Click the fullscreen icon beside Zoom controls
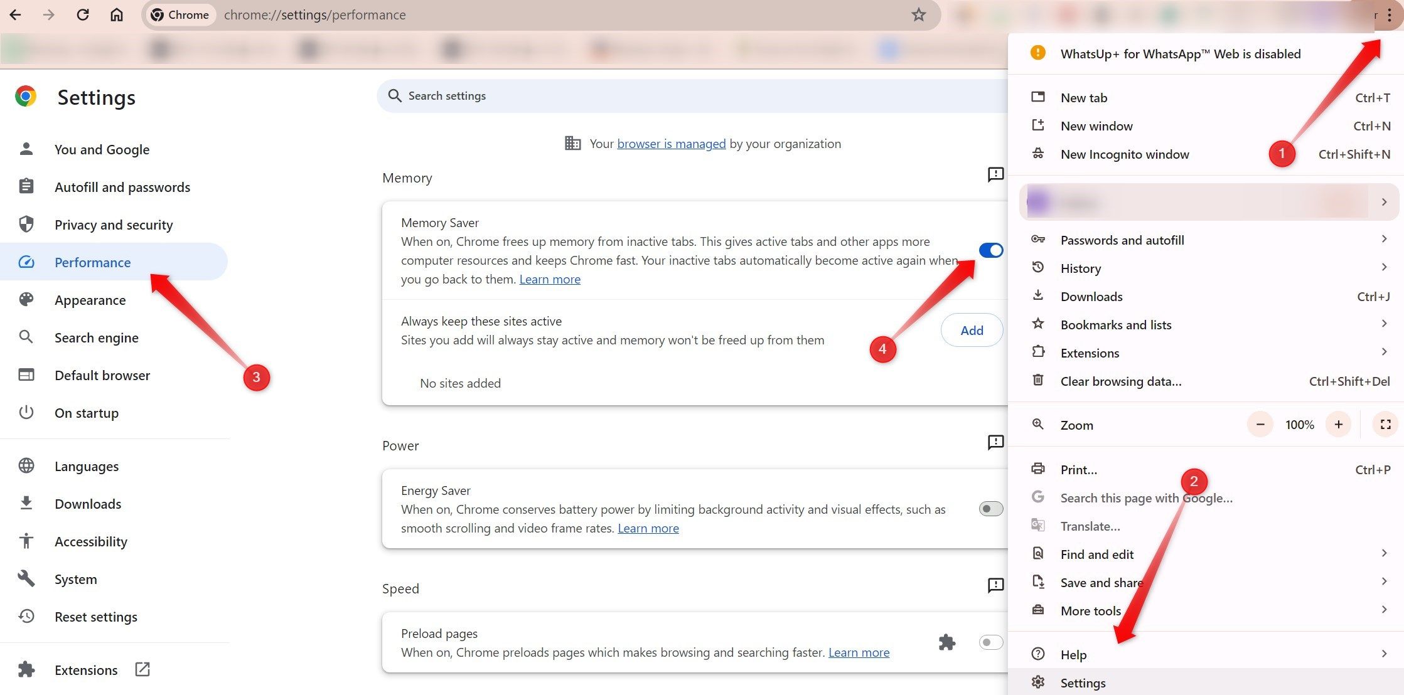Image resolution: width=1404 pixels, height=695 pixels. click(x=1385, y=425)
